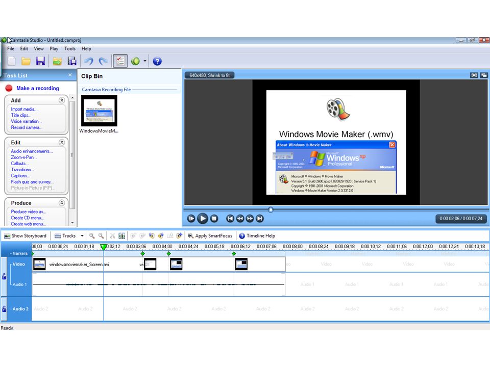Click the Record camera link
Viewport: 490px width, 367px height.
click(x=27, y=127)
